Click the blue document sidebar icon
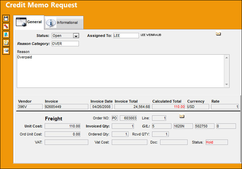Viewport: 242px width, 169px height. coord(6,35)
